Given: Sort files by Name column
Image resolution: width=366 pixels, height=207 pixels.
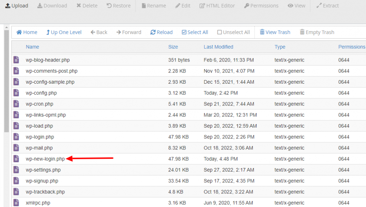Looking at the screenshot, I should coord(33,47).
